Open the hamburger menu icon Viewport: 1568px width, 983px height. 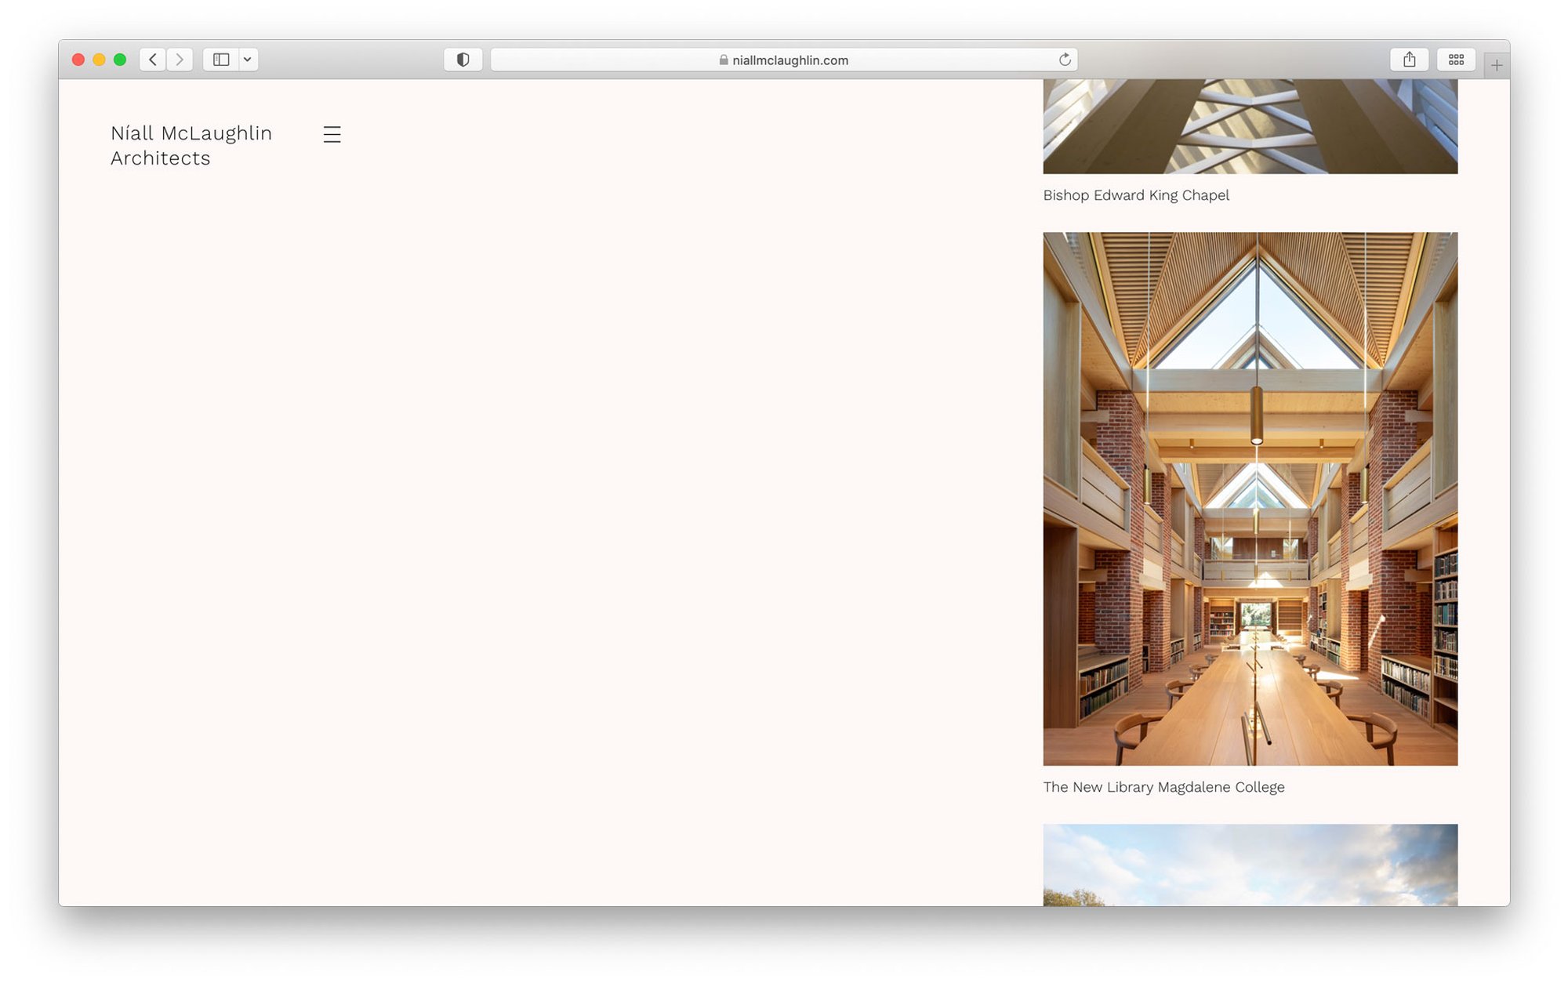332,134
